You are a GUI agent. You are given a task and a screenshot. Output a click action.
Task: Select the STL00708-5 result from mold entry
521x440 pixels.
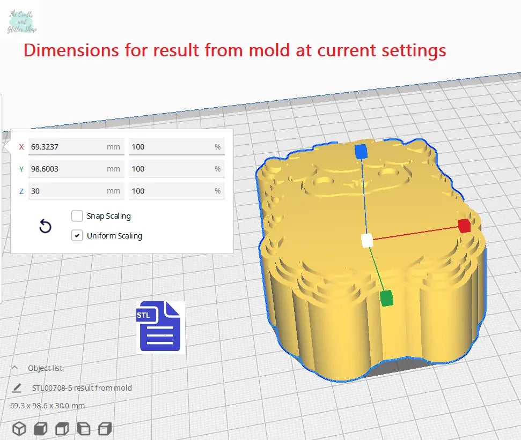point(82,387)
